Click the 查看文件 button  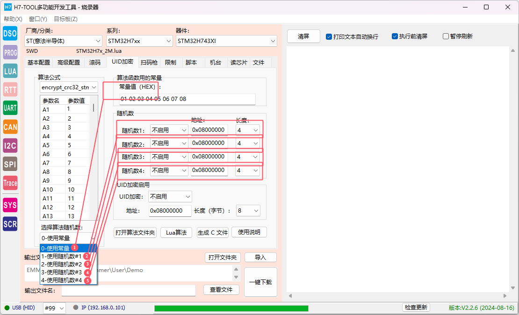[222, 290]
